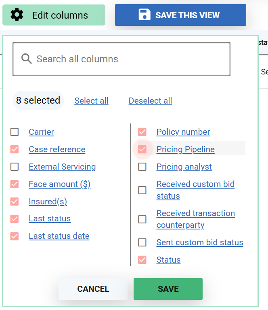
Task: Click the gear icon on Edit columns
Action: click(17, 15)
